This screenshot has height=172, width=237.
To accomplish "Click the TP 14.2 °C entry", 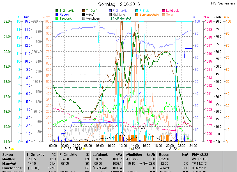I will 199,164.
